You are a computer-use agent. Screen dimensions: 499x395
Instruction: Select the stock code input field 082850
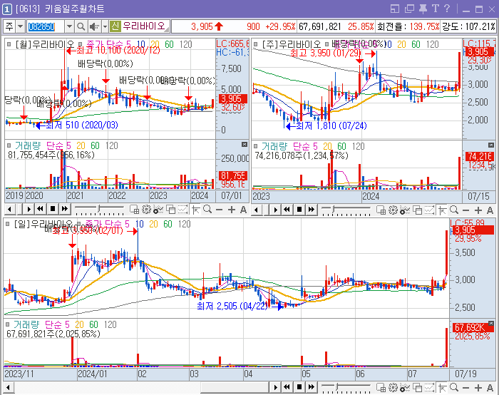[46, 26]
